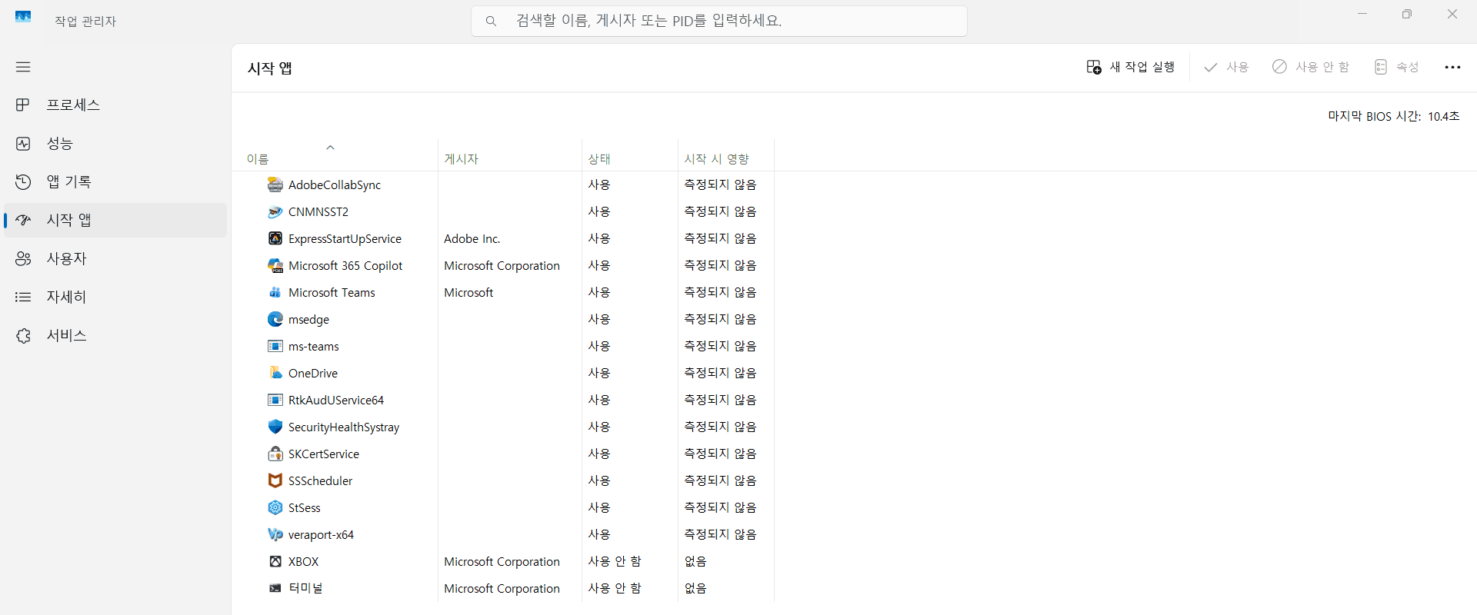Click 새 작업 실행 button
1477x615 pixels.
(x=1130, y=67)
